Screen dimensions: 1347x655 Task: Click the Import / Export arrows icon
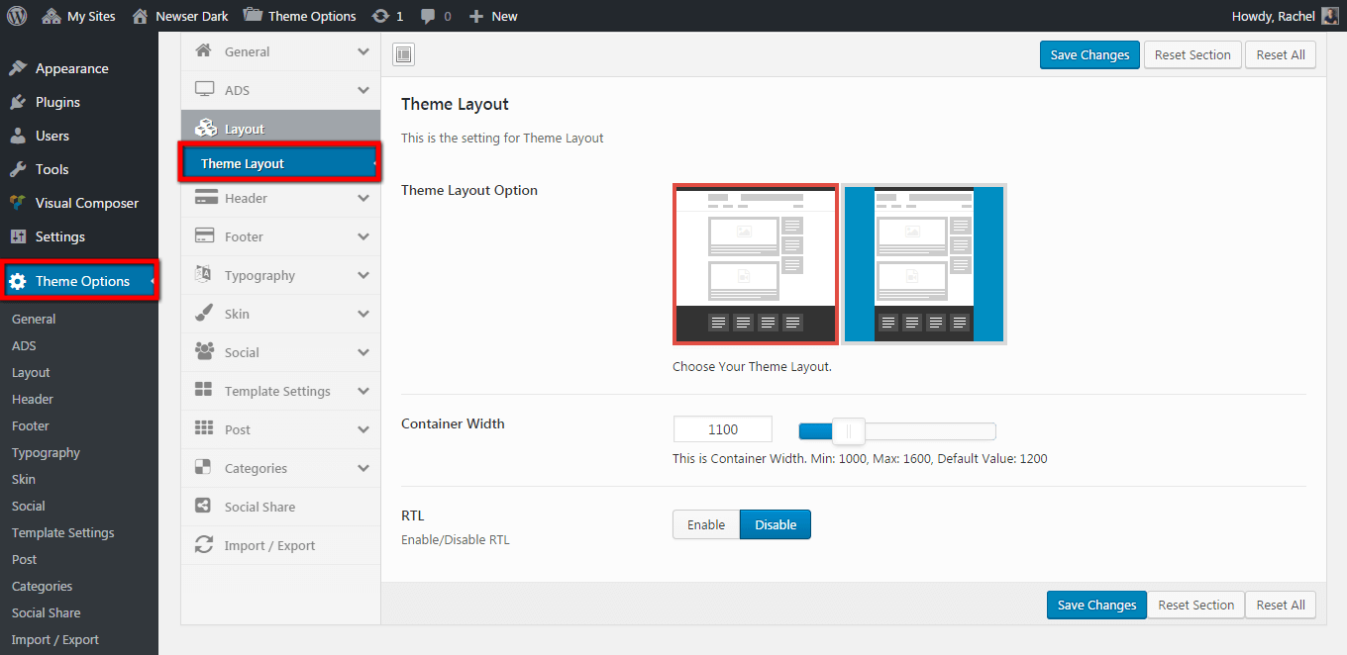coord(204,545)
